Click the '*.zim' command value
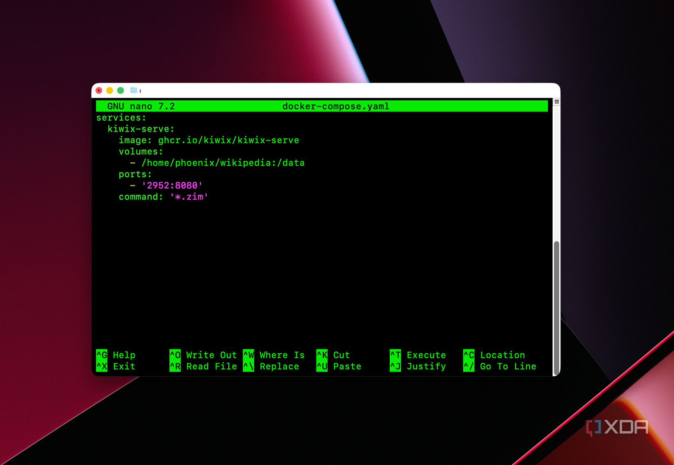Image resolution: width=674 pixels, height=465 pixels. [189, 197]
